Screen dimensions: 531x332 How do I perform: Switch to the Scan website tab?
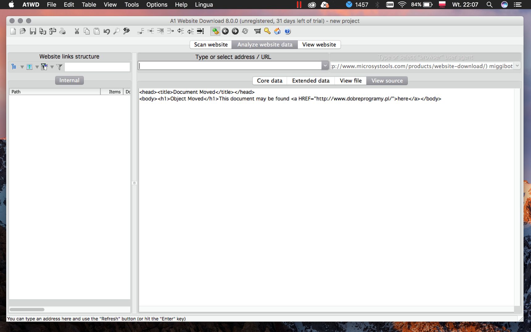coord(211,44)
